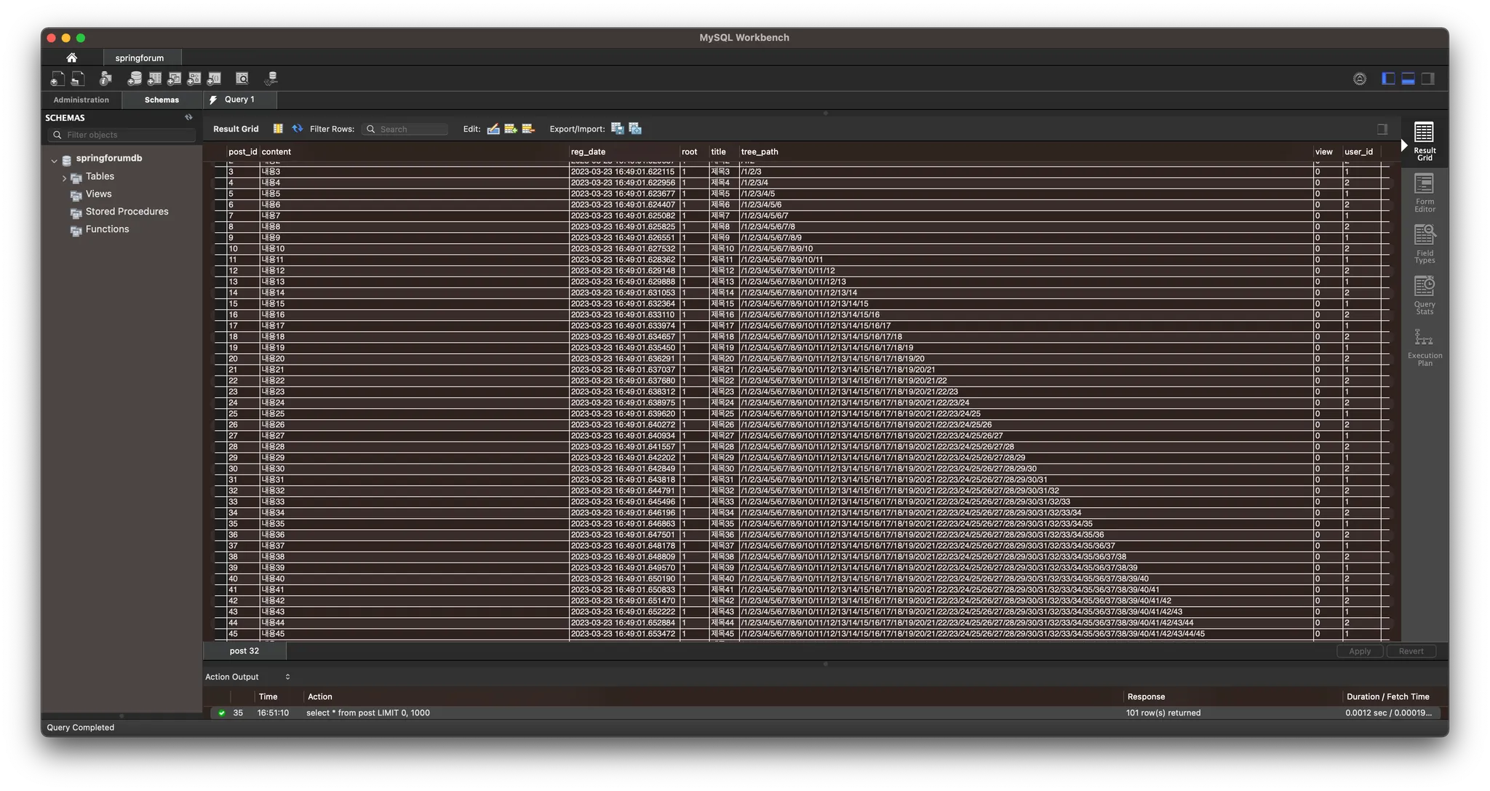Click the create new table toolbar icon

(x=154, y=79)
